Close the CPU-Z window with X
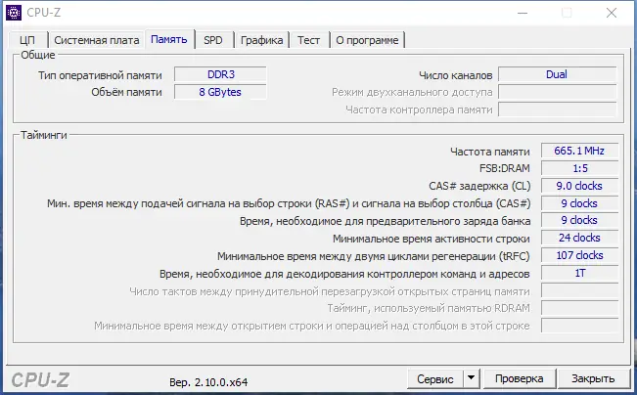The height and width of the screenshot is (395, 637). (612, 13)
